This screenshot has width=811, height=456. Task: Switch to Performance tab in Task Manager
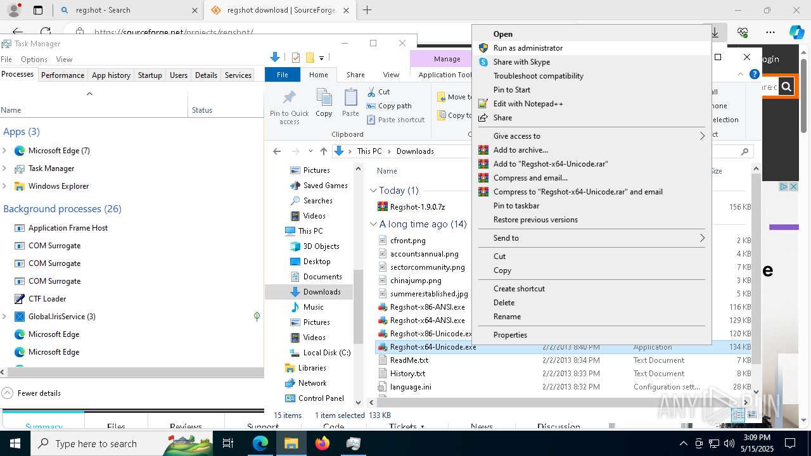click(63, 75)
